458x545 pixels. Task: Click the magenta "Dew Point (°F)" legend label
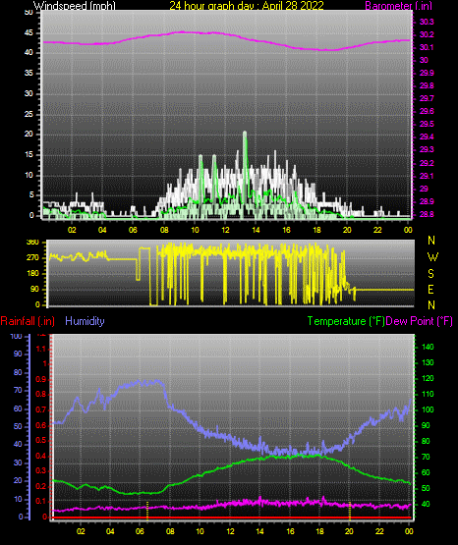point(420,321)
